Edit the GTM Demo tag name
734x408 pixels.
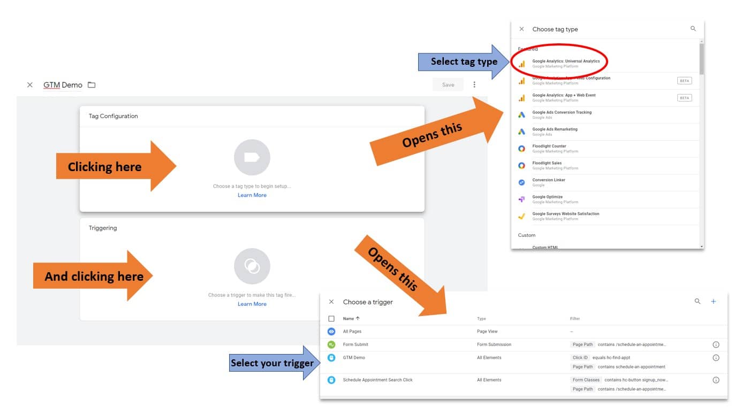pyautogui.click(x=63, y=85)
